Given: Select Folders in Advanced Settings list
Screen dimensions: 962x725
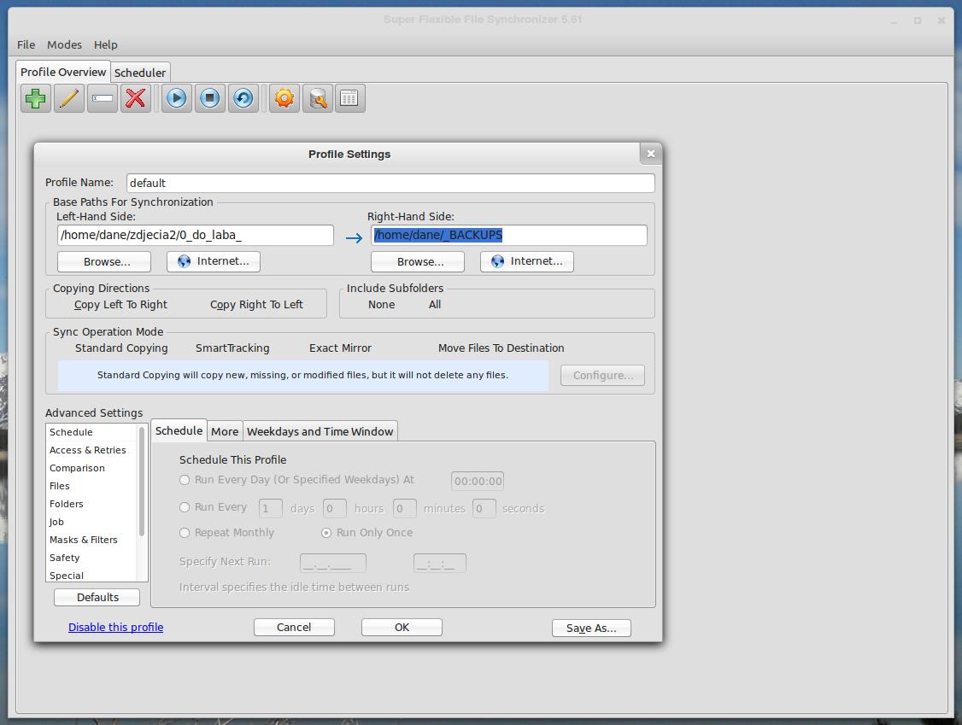Looking at the screenshot, I should tap(91, 504).
